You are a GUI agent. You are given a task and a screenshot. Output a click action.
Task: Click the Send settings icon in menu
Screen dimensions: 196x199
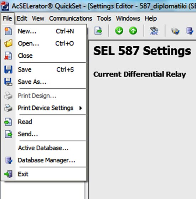[x=9, y=134]
